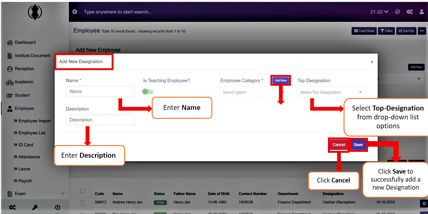Click Add New beside Employee Category
The width and height of the screenshot is (428, 214).
pos(281,81)
